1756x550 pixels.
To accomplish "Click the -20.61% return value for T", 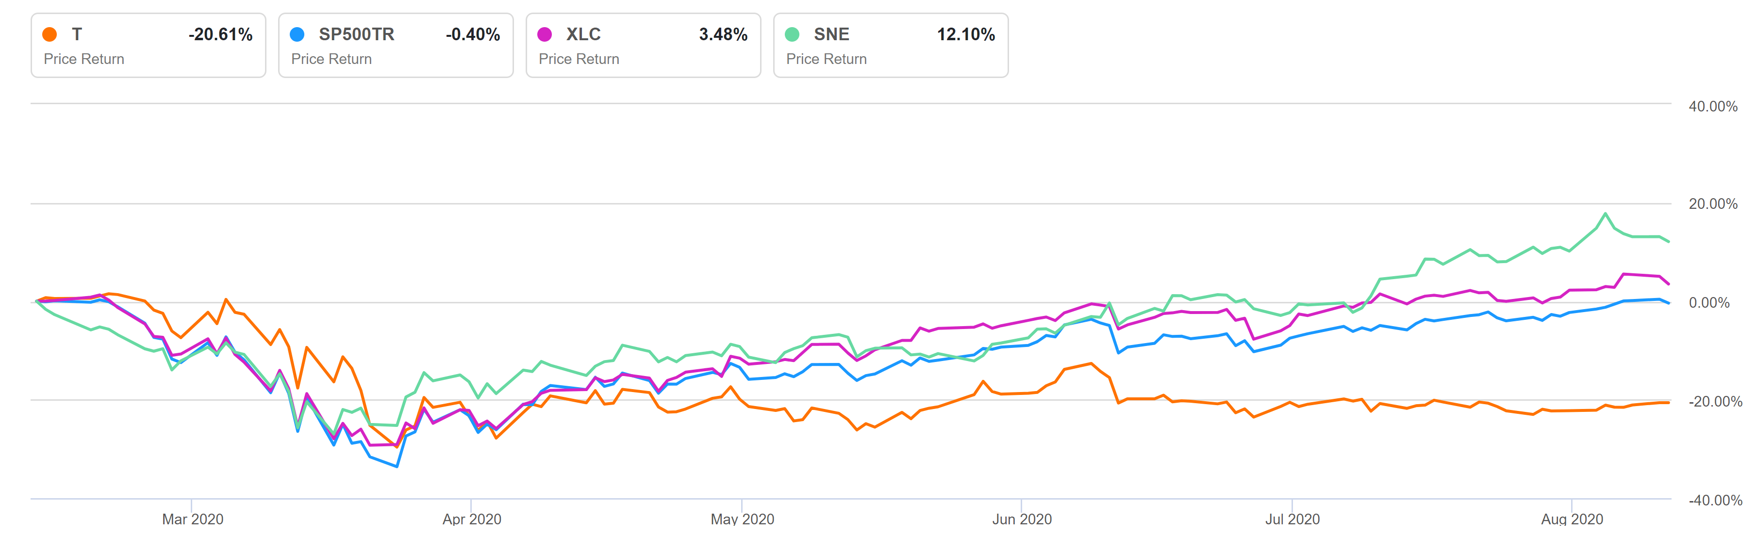I will (220, 34).
